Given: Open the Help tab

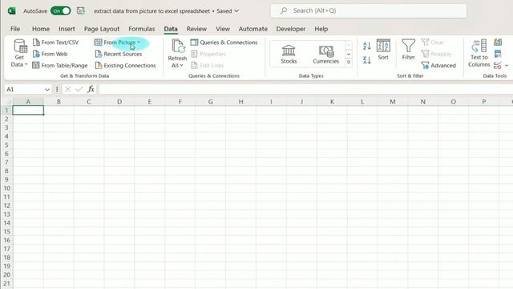Looking at the screenshot, I should 321,29.
